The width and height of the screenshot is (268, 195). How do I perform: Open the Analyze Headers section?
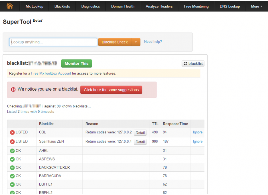(x=159, y=6)
